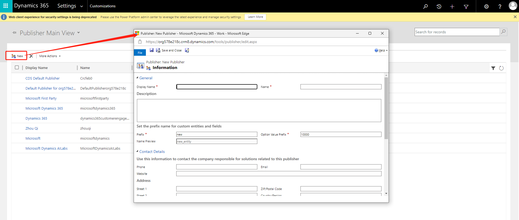Click the publisher window URL address
The height and width of the screenshot is (220, 519).
point(201,42)
